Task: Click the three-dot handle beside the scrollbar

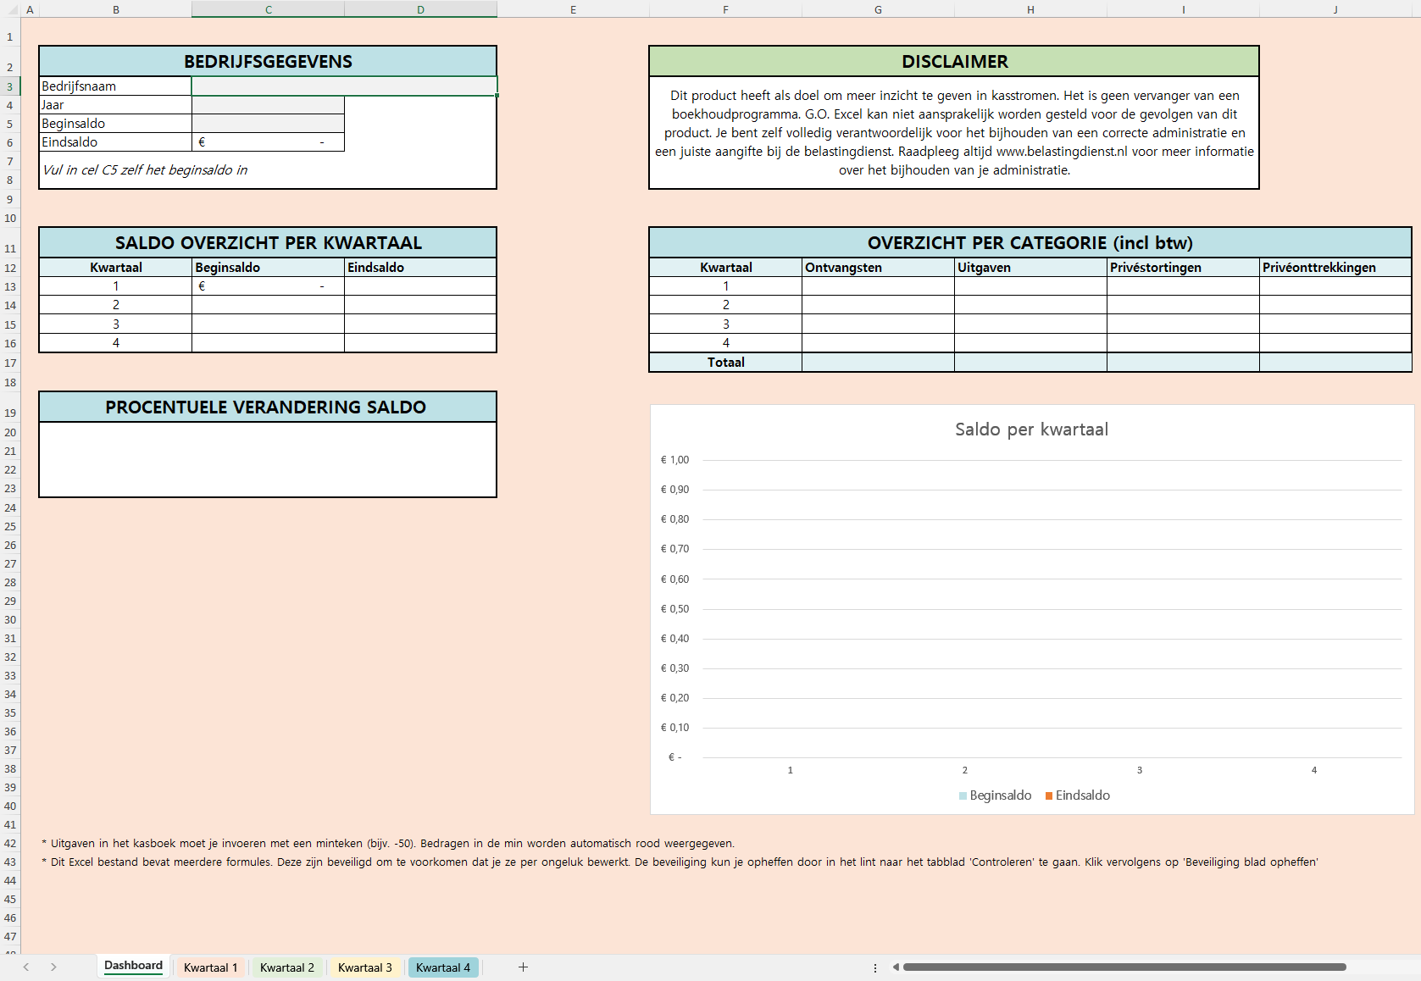Action: 874,967
